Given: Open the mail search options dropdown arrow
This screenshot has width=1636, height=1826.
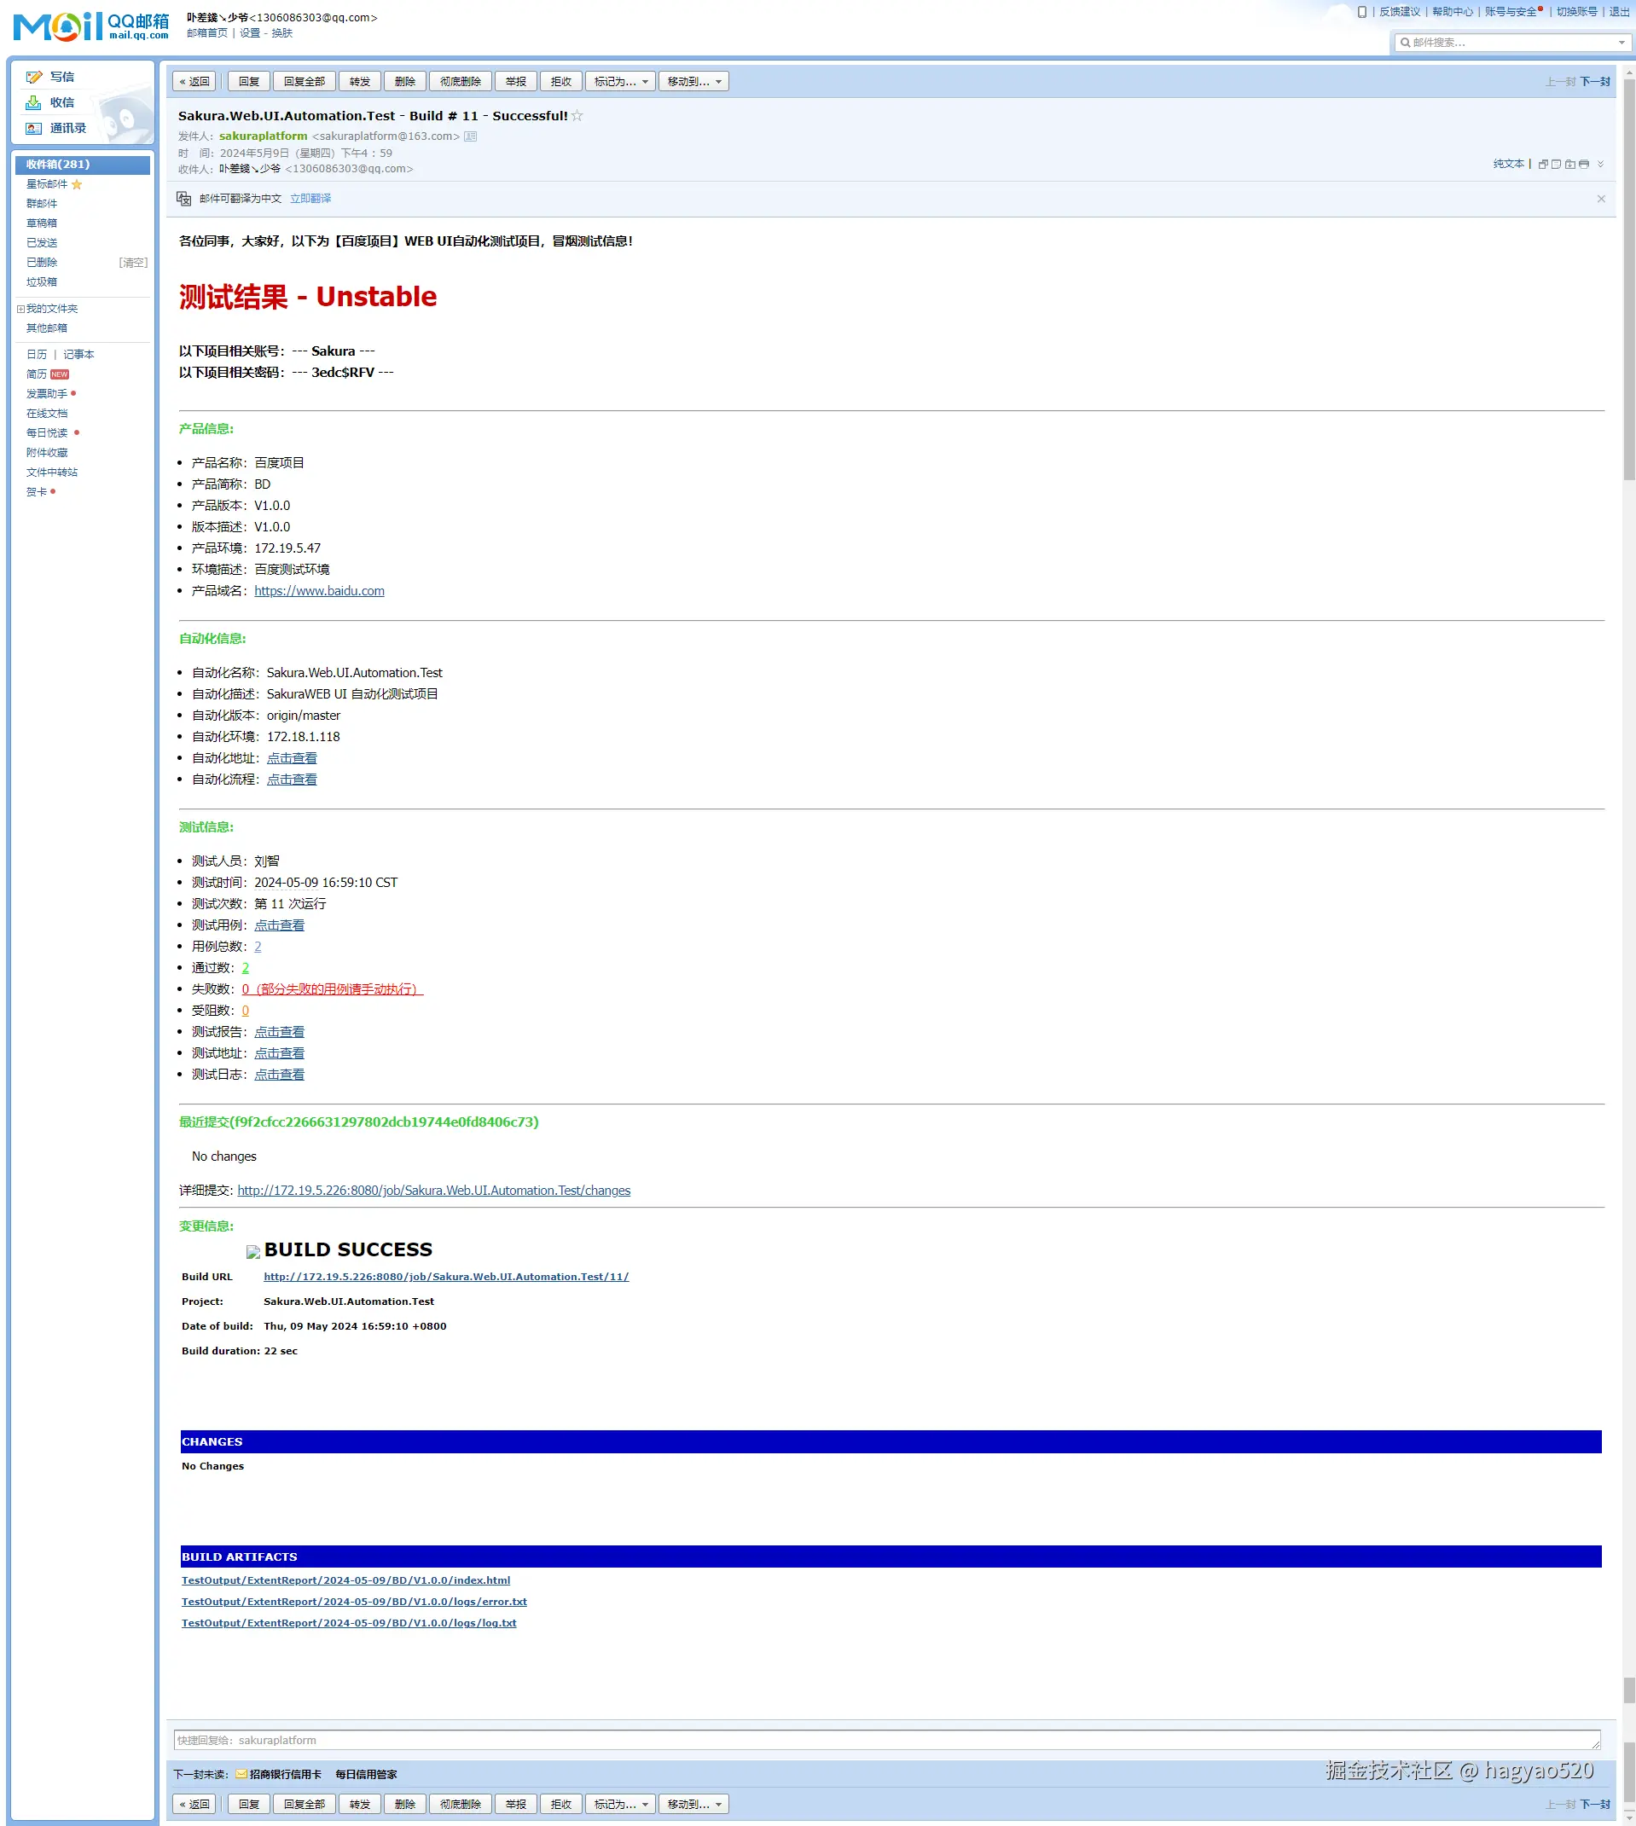Looking at the screenshot, I should tap(1621, 43).
